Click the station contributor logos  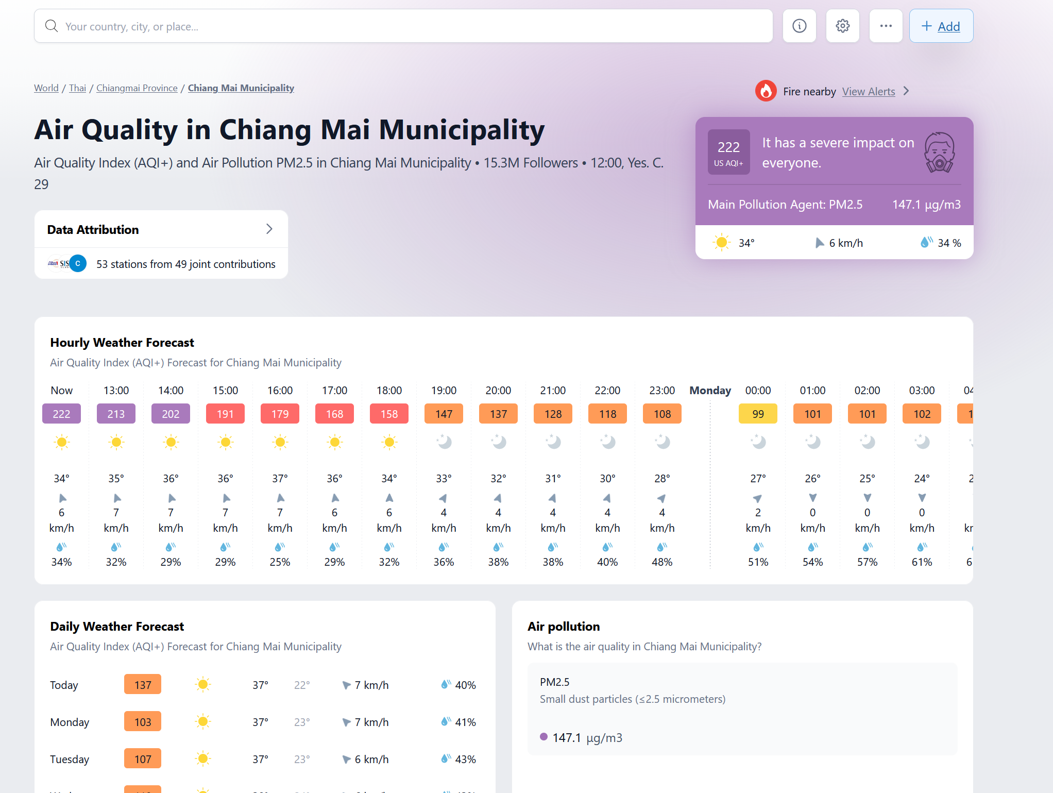67,264
